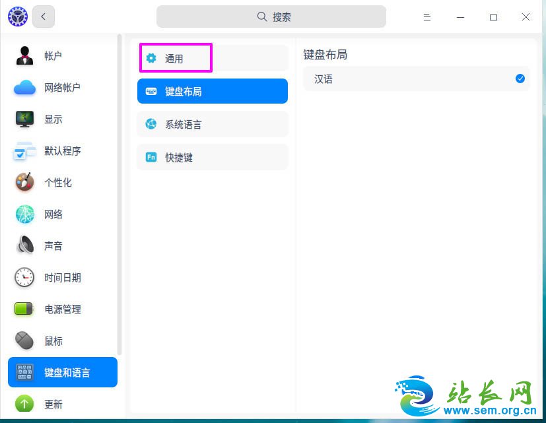Viewport: 546px width, 423px height.
Task: Open 声音 sound speaker icon
Action: [x=25, y=246]
